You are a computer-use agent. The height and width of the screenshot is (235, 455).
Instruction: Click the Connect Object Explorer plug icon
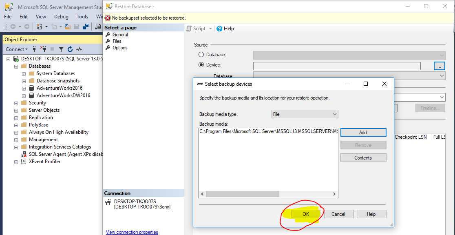[x=34, y=49]
